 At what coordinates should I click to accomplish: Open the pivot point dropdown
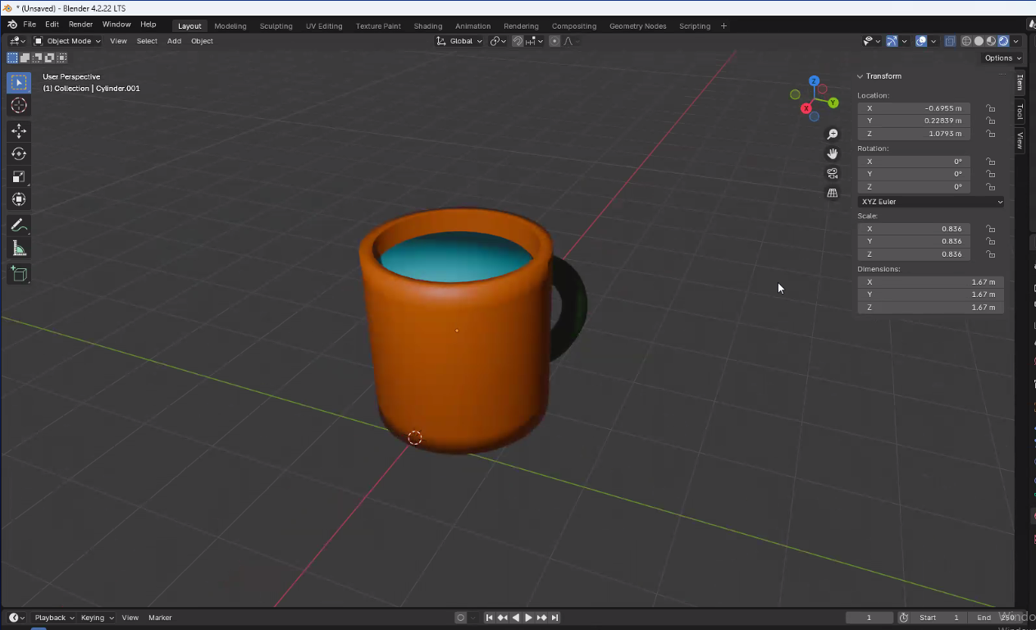pos(499,41)
